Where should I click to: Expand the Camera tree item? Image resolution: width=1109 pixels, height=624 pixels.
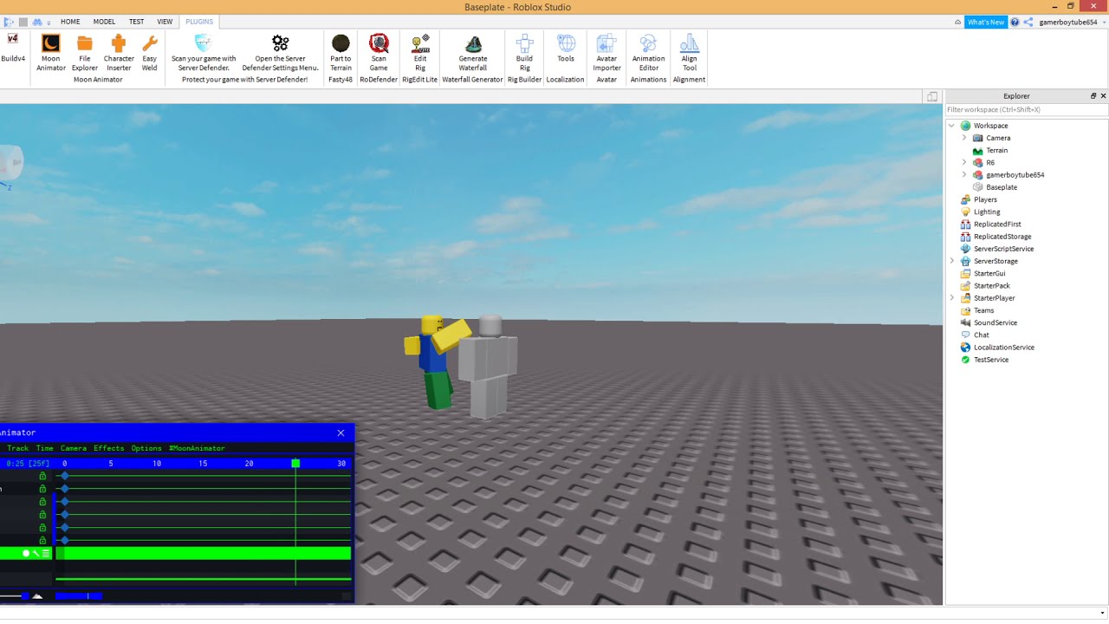coord(964,138)
